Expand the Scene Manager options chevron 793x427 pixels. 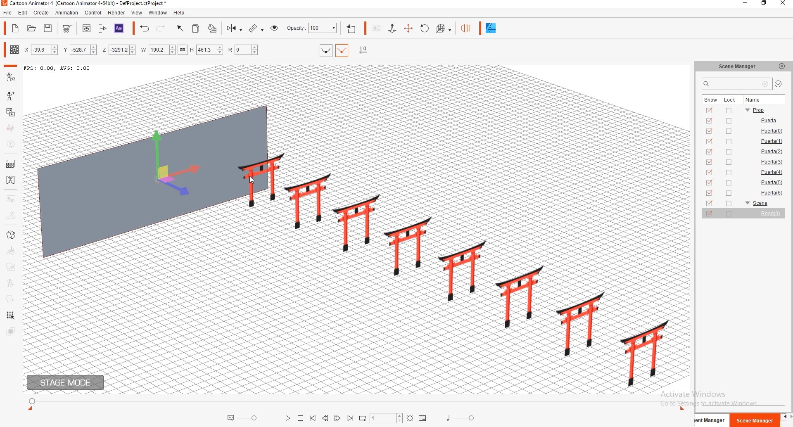[x=779, y=84]
